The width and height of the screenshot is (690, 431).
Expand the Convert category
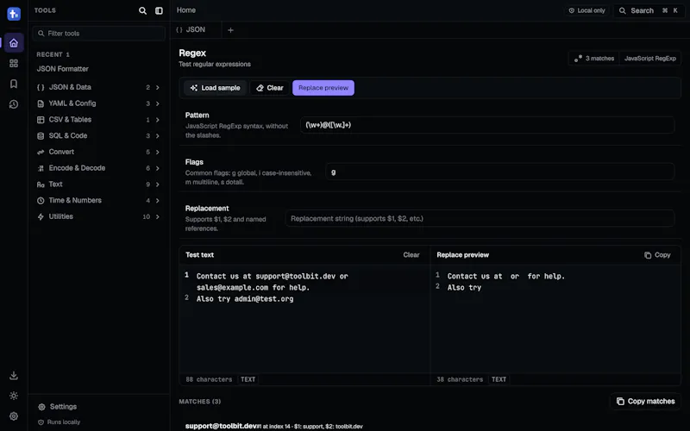point(98,152)
